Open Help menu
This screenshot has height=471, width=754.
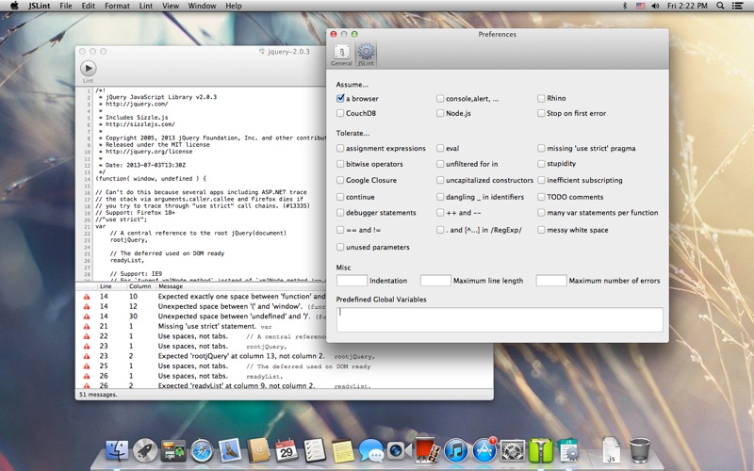click(234, 6)
